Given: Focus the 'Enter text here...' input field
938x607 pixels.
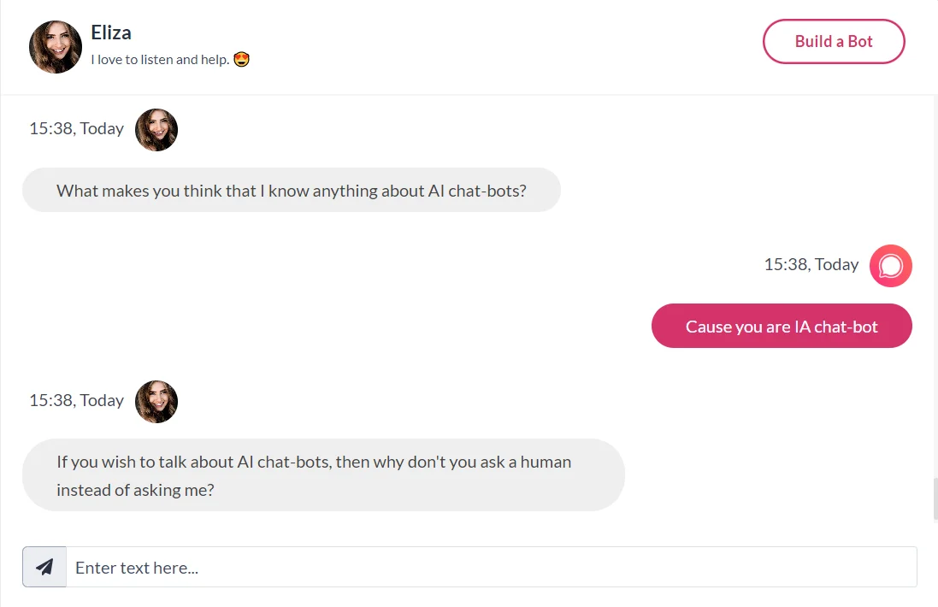Looking at the screenshot, I should [x=491, y=567].
